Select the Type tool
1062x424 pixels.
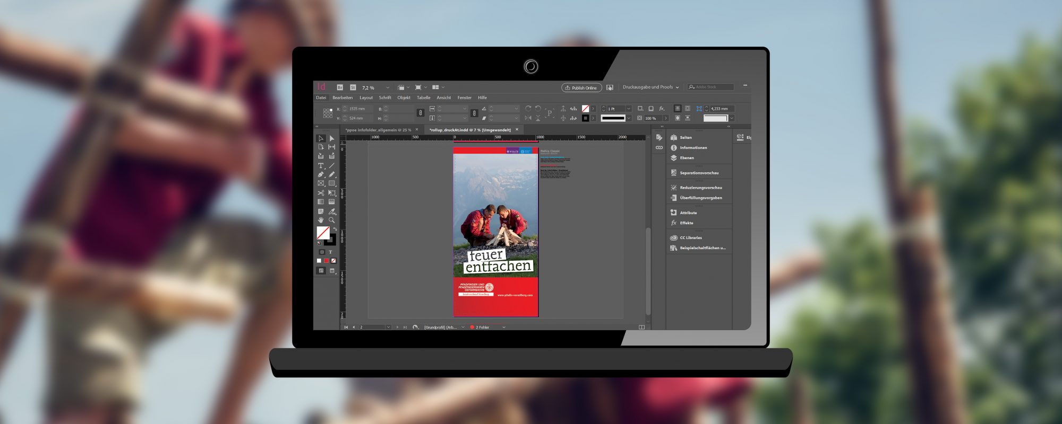(321, 165)
